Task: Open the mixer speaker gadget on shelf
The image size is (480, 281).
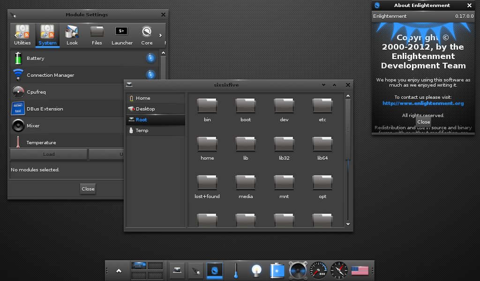Action: pyautogui.click(x=298, y=271)
